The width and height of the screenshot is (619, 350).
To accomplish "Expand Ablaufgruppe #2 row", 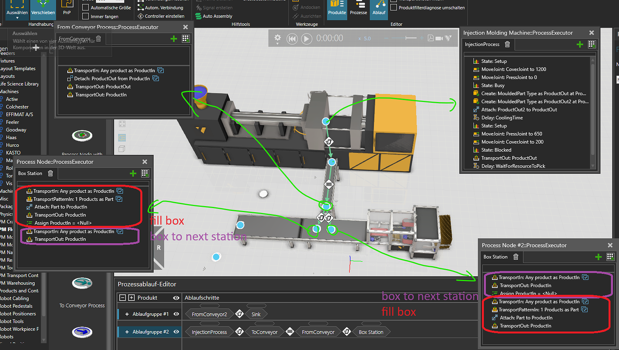I will (127, 332).
